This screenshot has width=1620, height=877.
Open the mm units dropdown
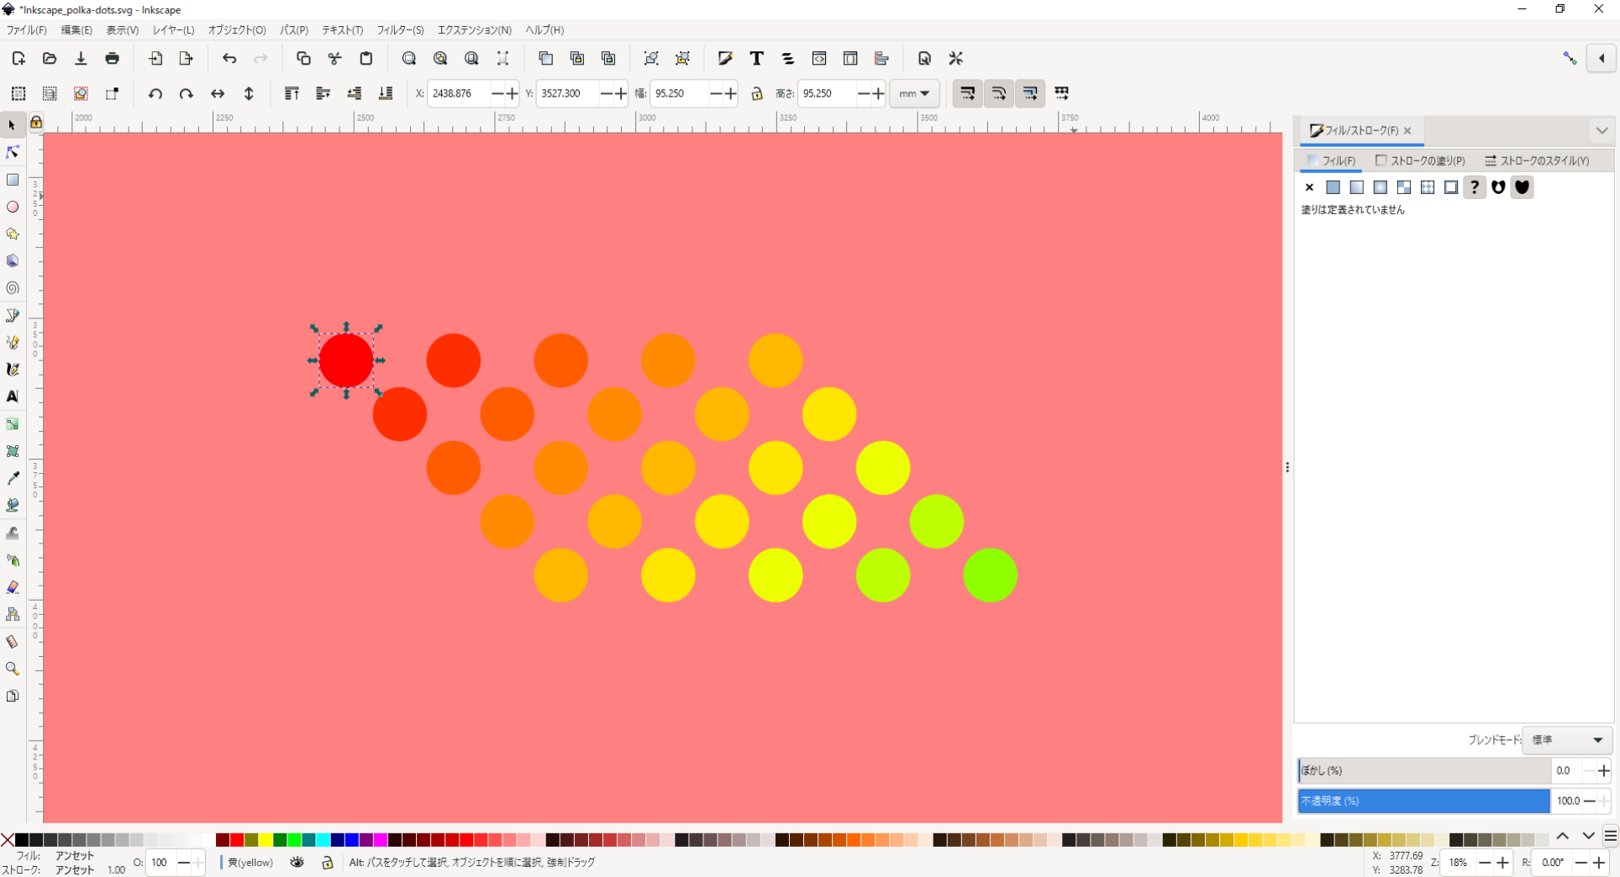click(913, 93)
